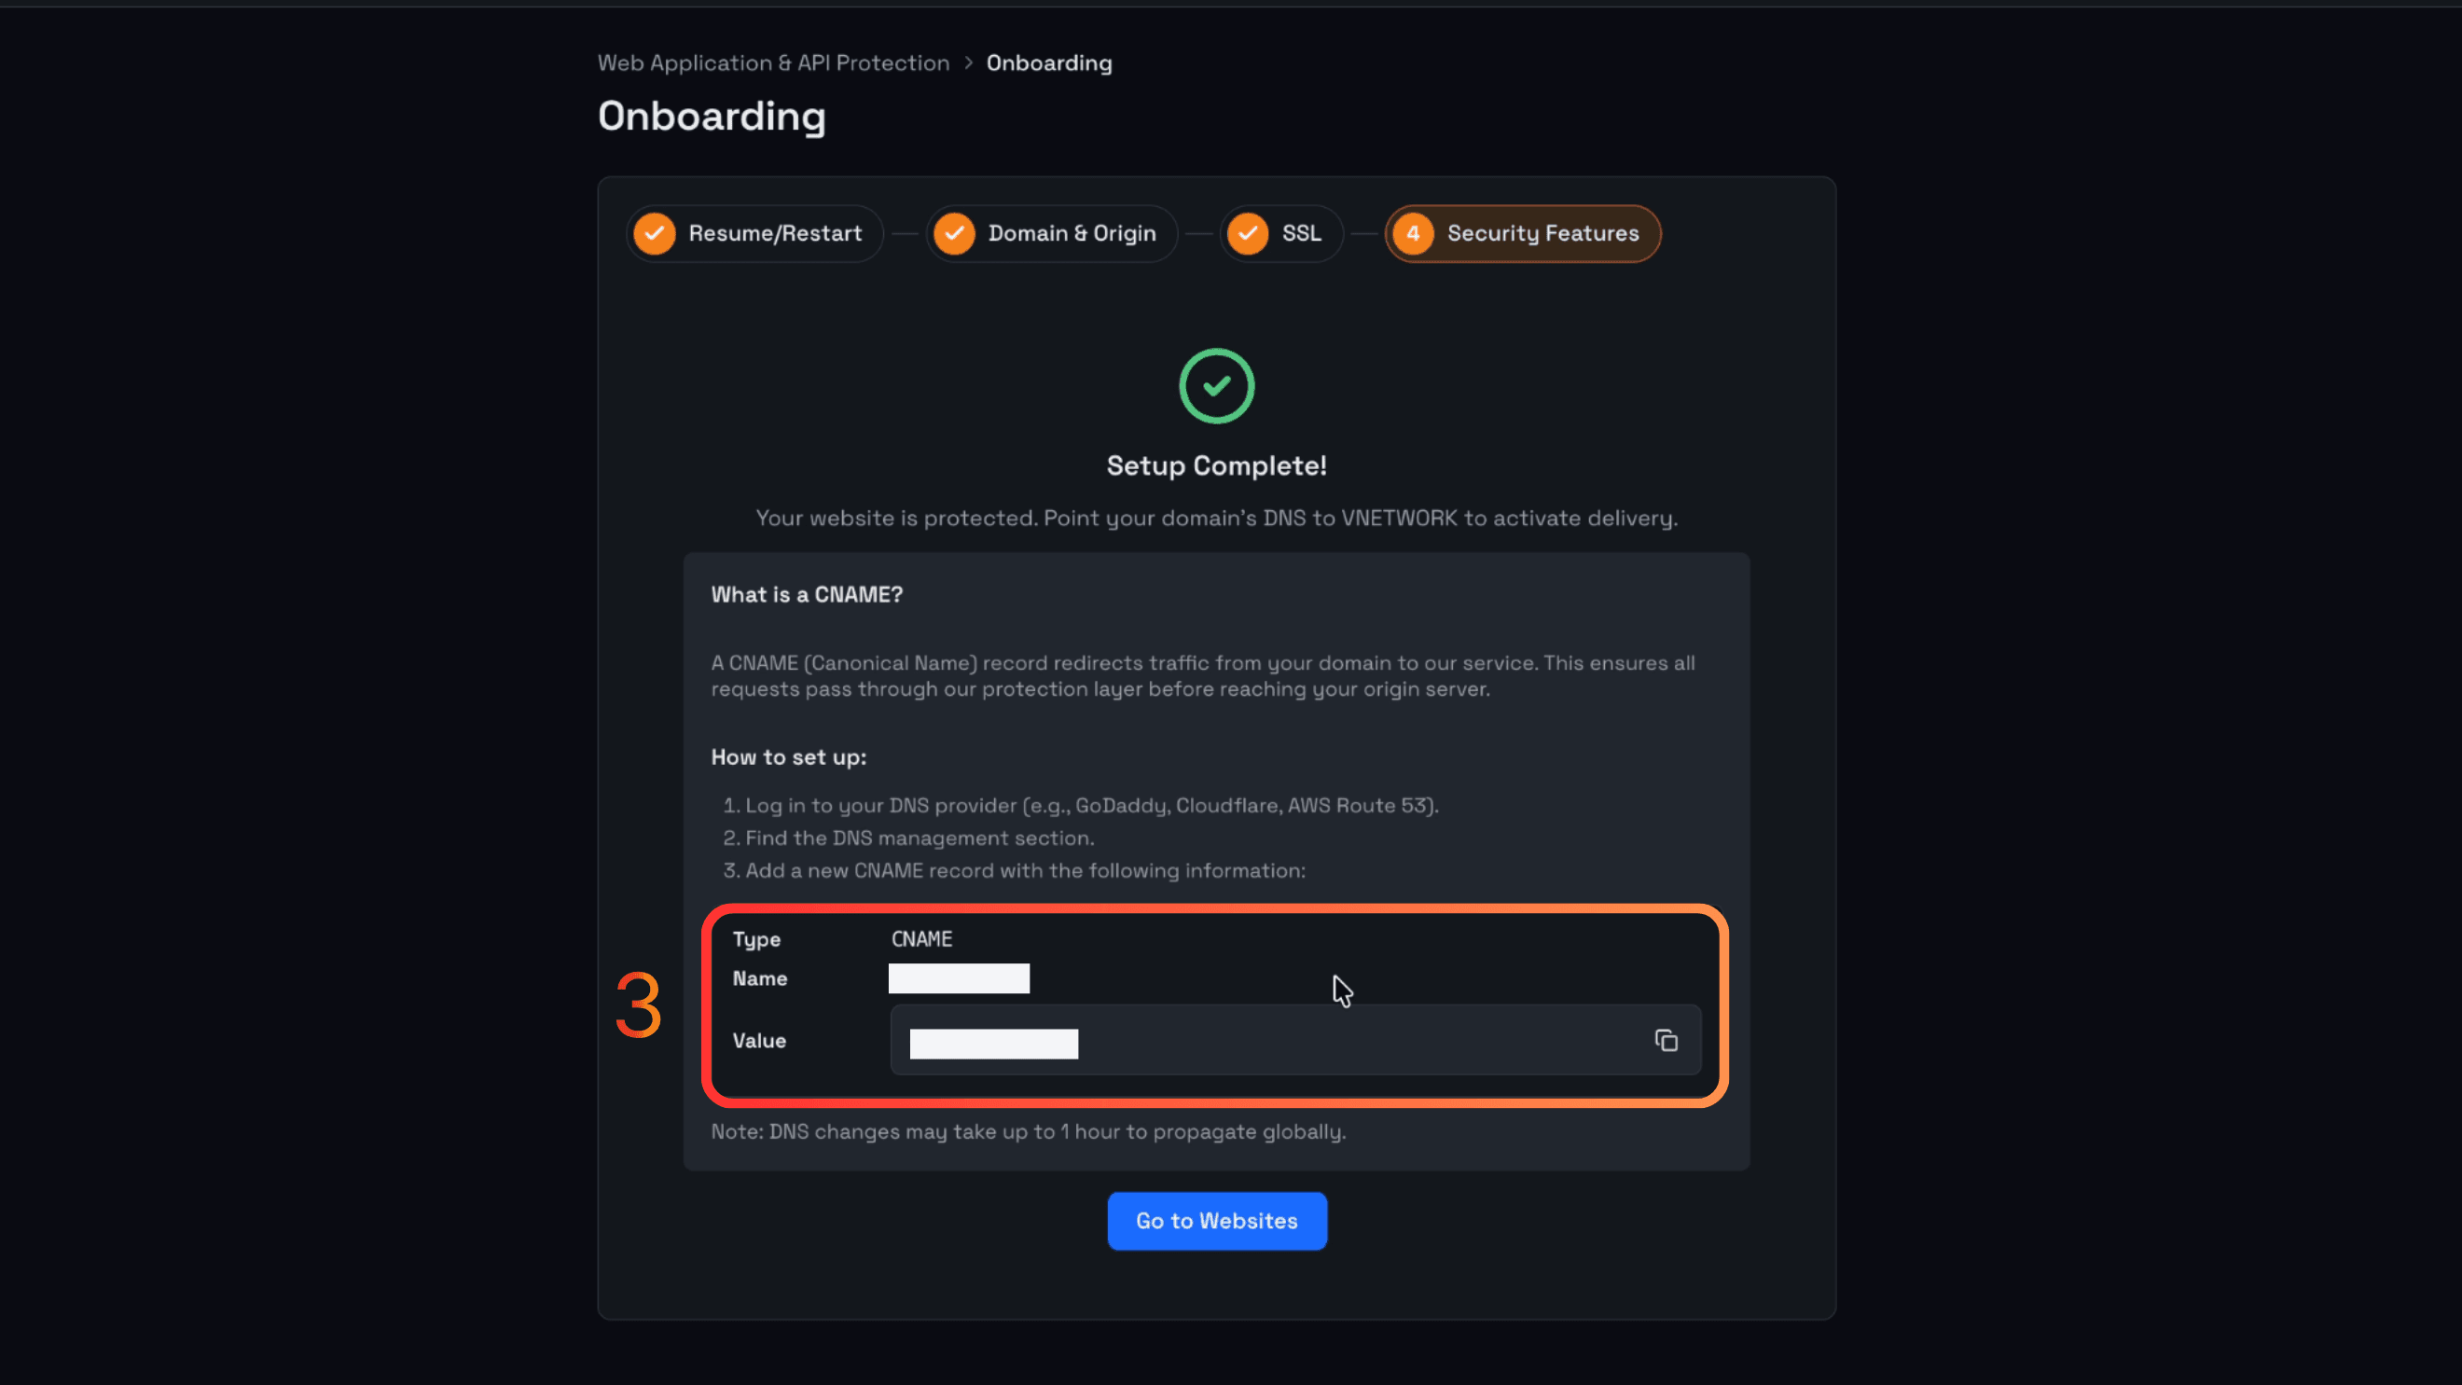Screen dimensions: 2462x1385
Task: Click the SSL step checkmark icon
Action: [1247, 233]
